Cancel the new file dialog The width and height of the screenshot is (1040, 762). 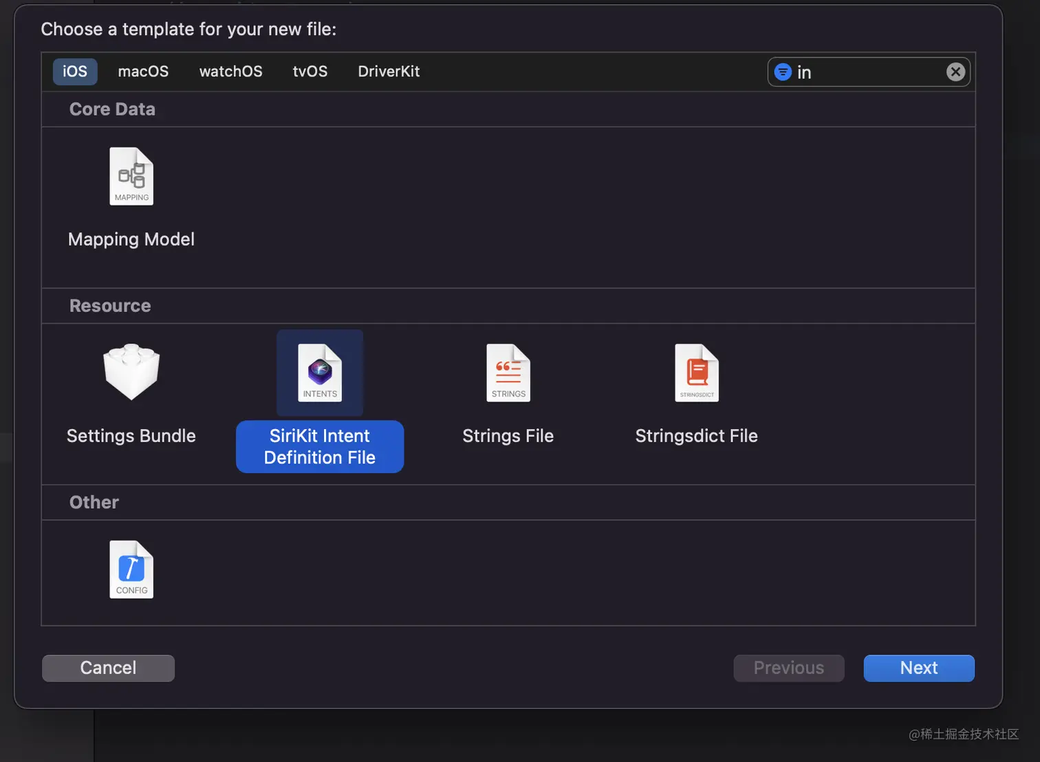pyautogui.click(x=108, y=668)
